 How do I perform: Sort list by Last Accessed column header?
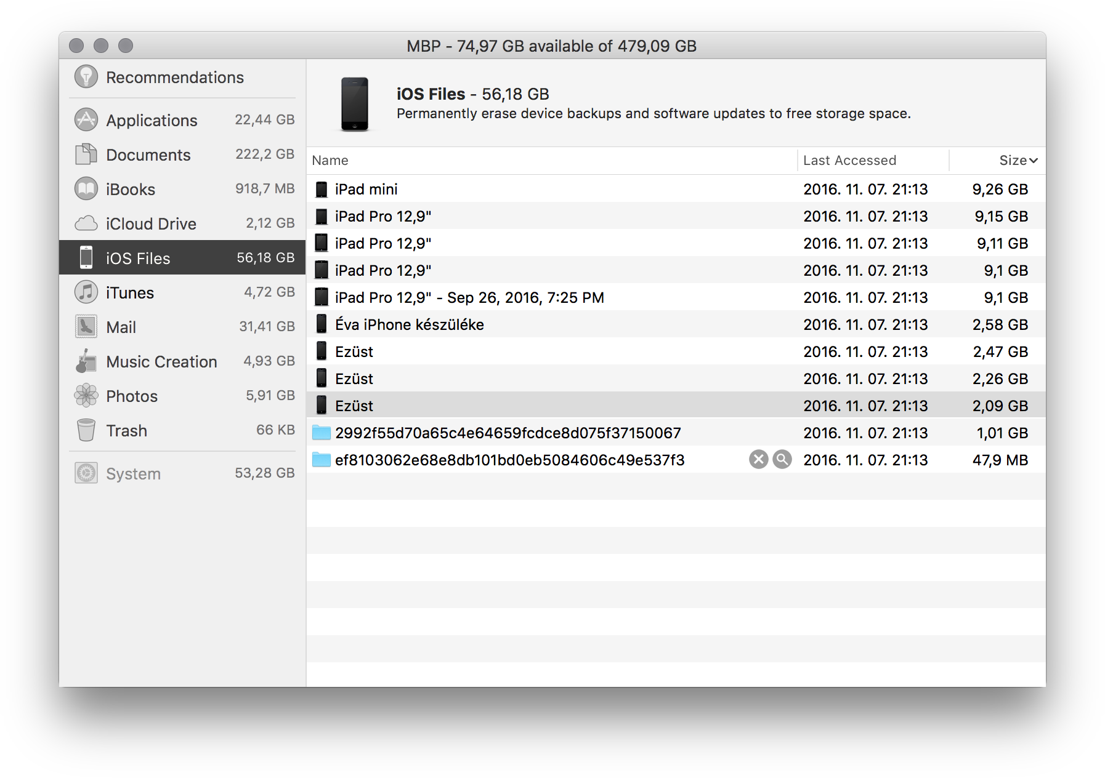849,161
